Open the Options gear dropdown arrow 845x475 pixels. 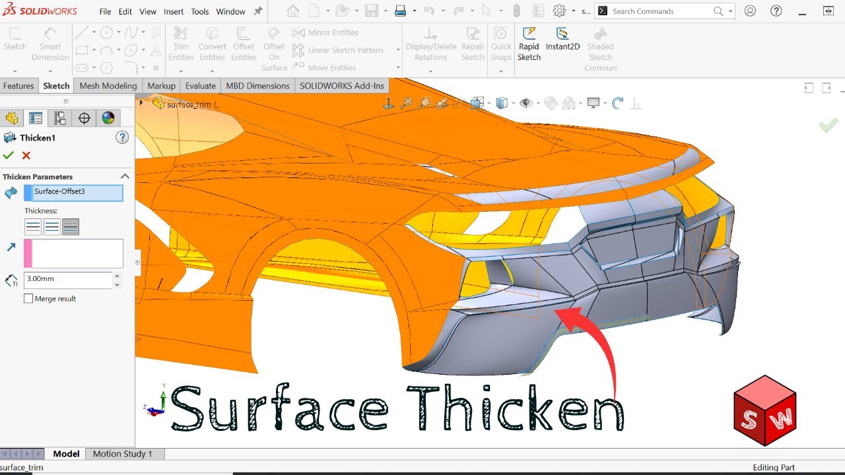pos(573,11)
